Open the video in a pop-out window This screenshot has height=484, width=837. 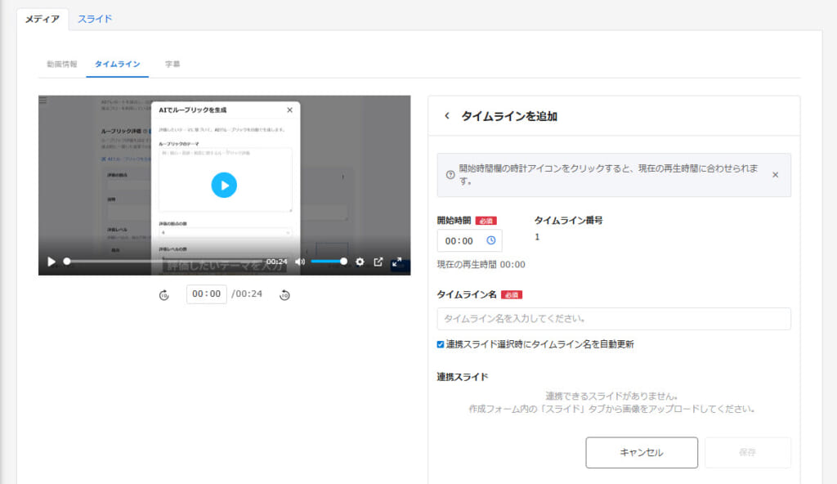click(x=378, y=262)
